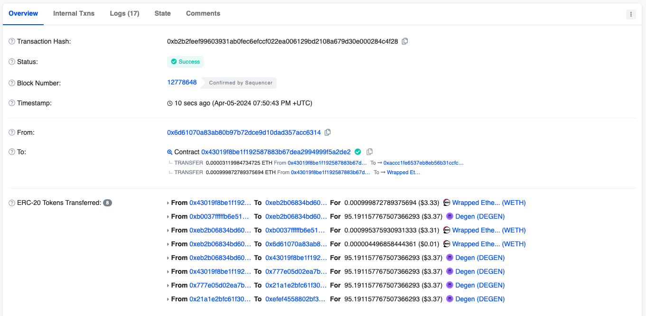
Task: Open To address 0xefef4558802bf3… in tokens list
Action: tap(296, 299)
